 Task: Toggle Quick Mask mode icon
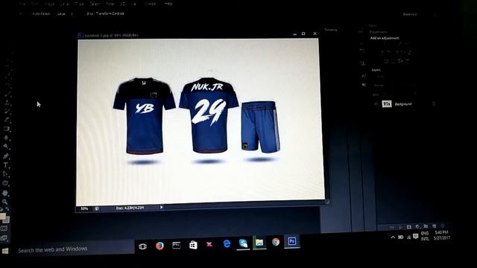click(4, 229)
